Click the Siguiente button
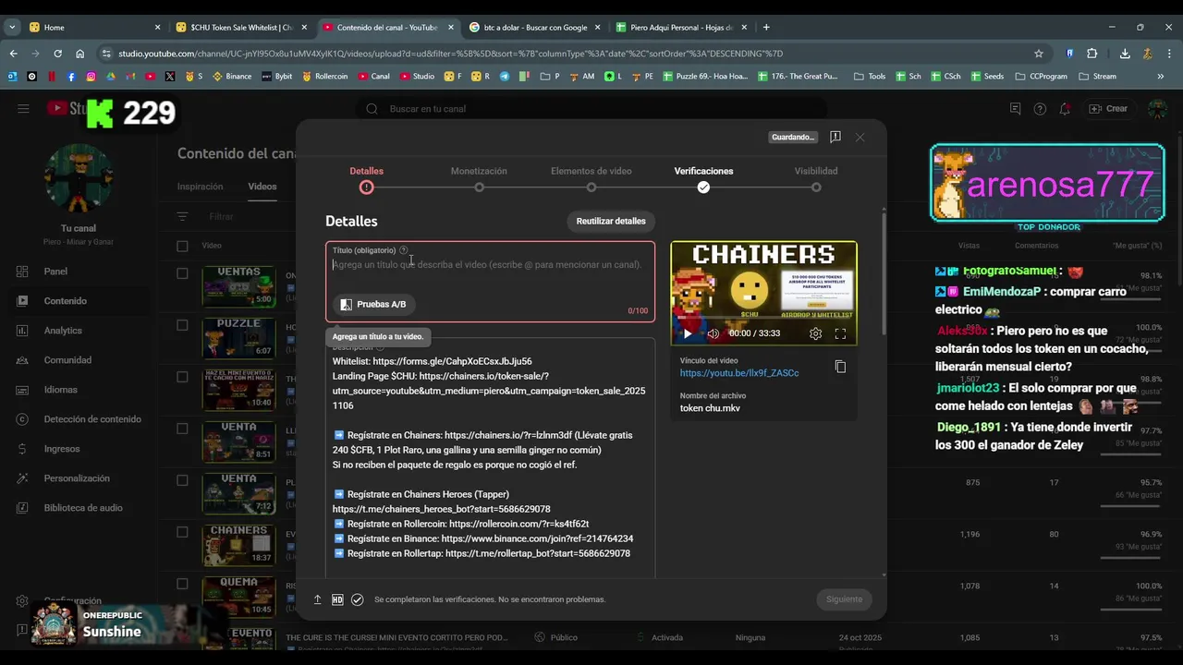 pos(844,599)
